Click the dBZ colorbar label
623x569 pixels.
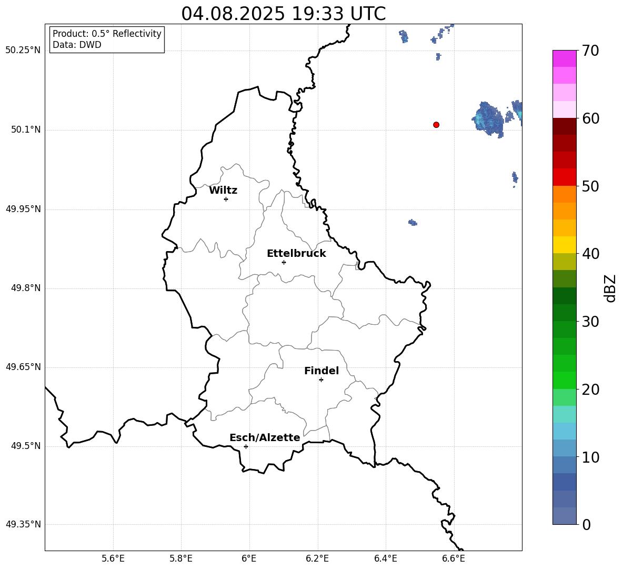(610, 288)
